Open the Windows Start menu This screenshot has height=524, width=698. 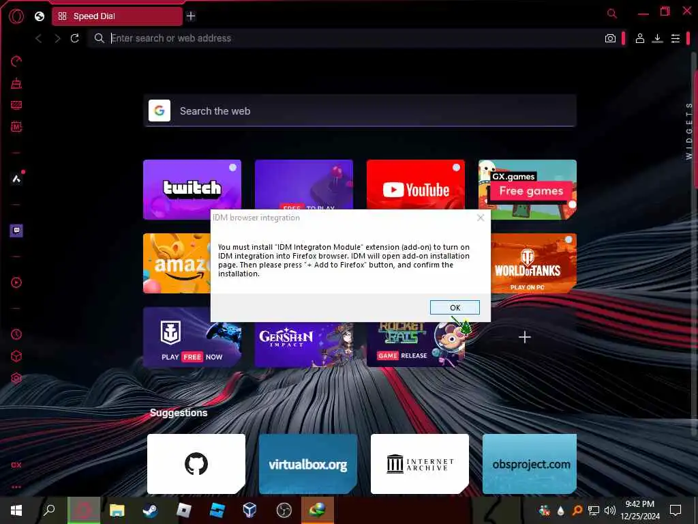tap(16, 510)
